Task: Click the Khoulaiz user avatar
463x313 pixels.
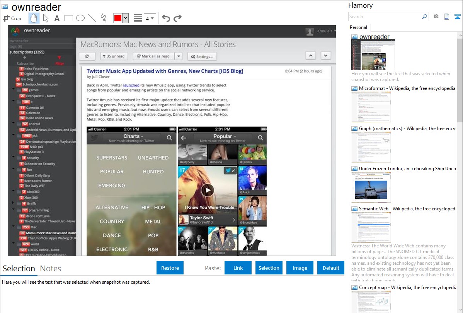Action: [310, 31]
